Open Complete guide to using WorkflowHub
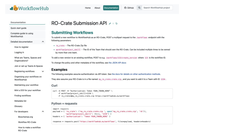This screenshot has height=133, width=236. pos(27,35)
